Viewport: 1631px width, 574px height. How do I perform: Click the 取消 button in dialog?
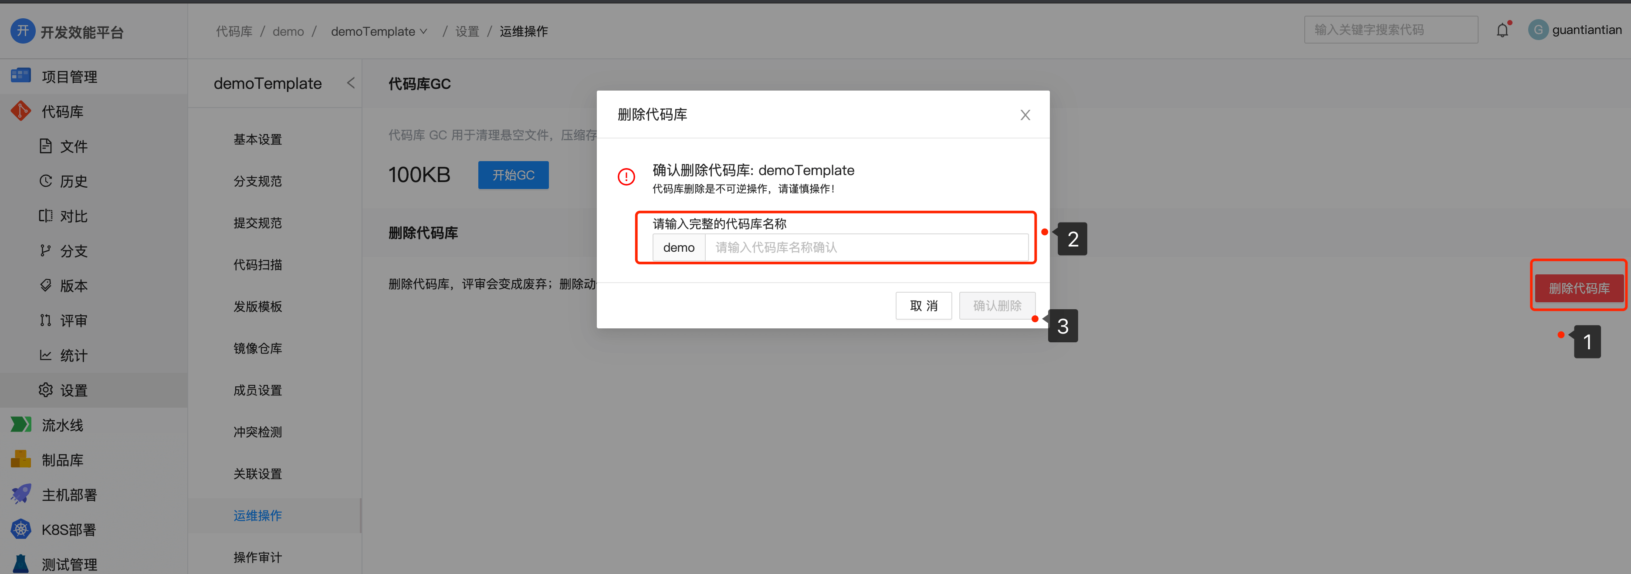[923, 306]
